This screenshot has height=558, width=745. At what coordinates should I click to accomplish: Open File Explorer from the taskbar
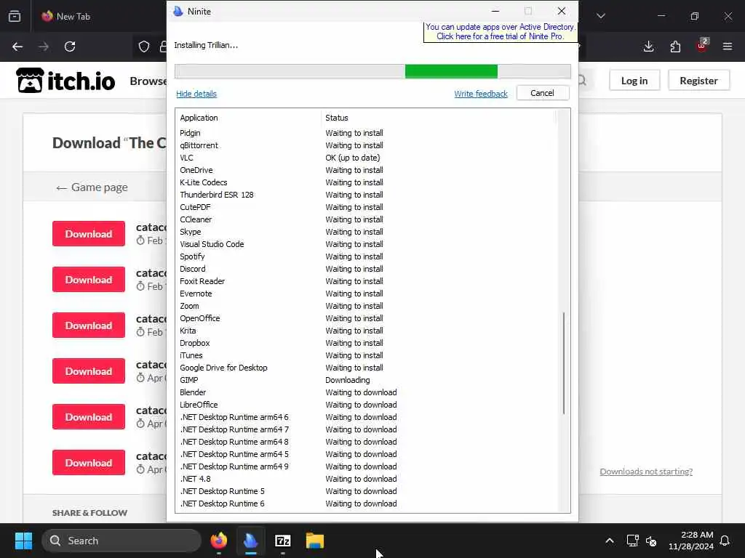coord(314,541)
